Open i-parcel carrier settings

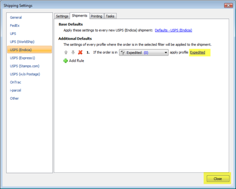point(16,90)
